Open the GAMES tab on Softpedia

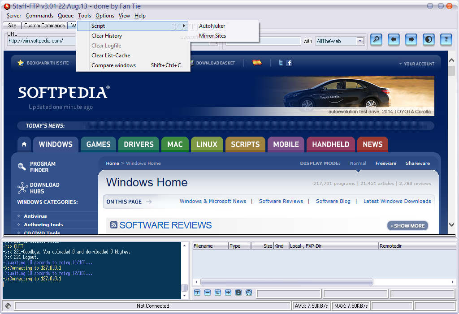pyautogui.click(x=98, y=144)
